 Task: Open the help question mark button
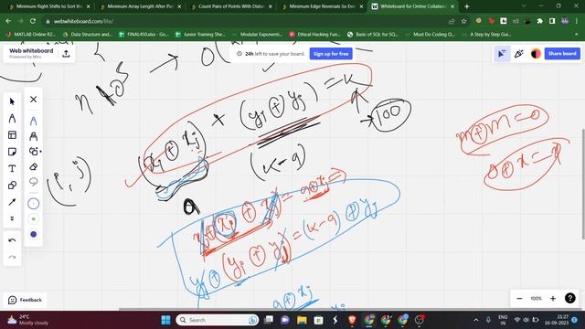point(569,298)
